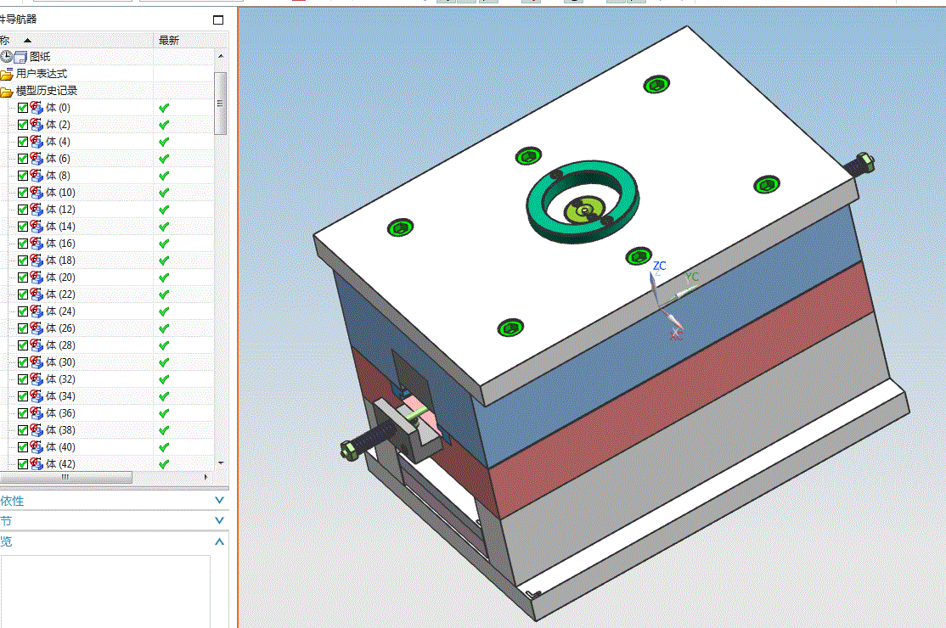This screenshot has width=946, height=628.
Task: Open the 模型历史记录 folder icon
Action: (x=7, y=92)
